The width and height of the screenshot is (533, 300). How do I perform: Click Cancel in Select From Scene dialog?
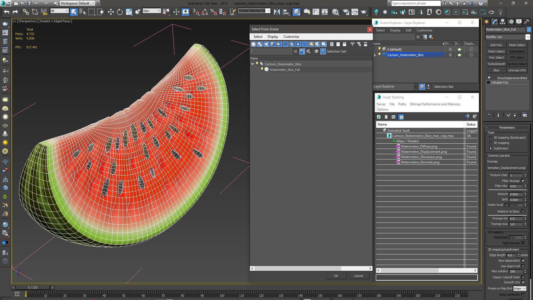coord(358,276)
